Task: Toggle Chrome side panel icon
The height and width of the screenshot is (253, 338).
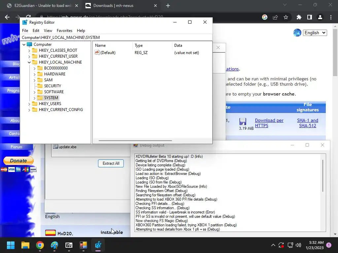Action: coord(310,17)
